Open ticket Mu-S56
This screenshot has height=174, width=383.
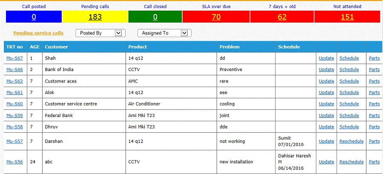click(14, 162)
